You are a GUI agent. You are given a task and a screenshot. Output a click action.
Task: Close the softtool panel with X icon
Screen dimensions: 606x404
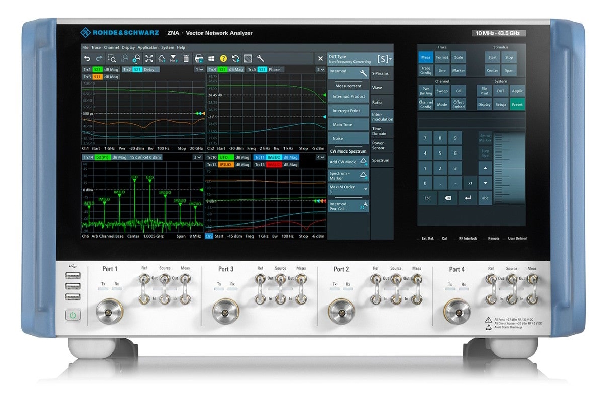pos(320,59)
